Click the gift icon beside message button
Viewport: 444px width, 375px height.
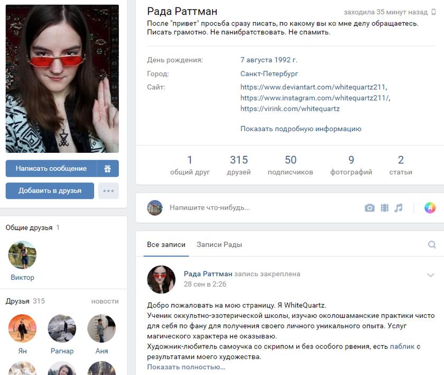pos(108,169)
